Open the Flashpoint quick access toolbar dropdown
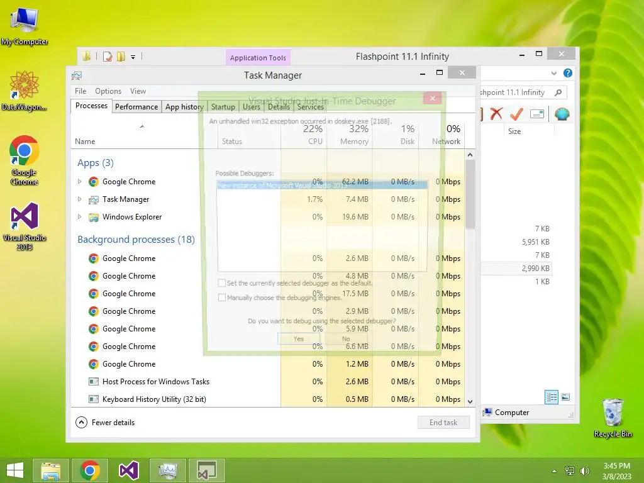 pyautogui.click(x=133, y=57)
